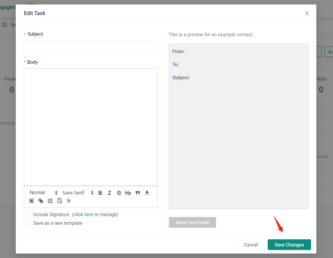Cancel the Edit Task dialog

251,245
